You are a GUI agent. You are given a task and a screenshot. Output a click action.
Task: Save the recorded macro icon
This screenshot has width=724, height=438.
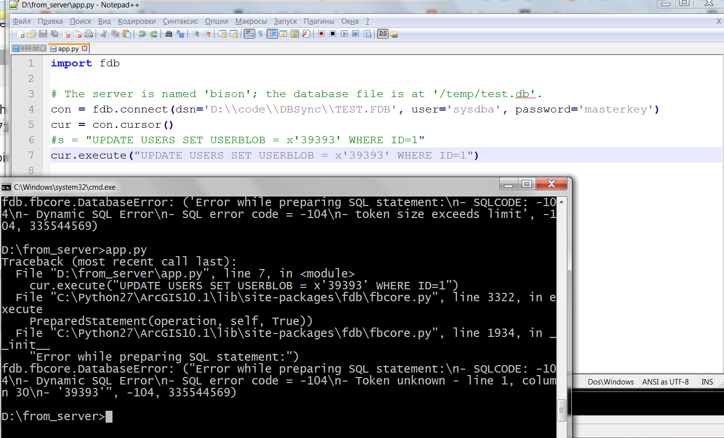pos(367,34)
